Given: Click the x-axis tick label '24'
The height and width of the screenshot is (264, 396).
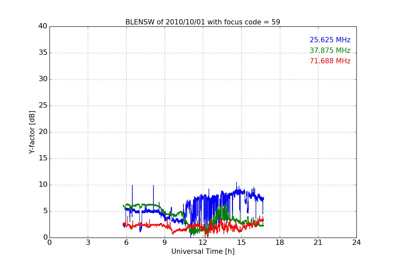Looking at the screenshot, I should click(x=356, y=243).
